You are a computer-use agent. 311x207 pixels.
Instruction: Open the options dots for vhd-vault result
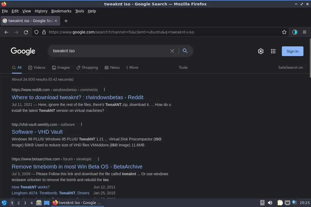tap(81, 125)
